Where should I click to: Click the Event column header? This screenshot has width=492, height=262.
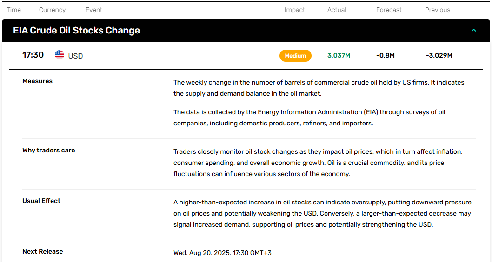click(94, 10)
